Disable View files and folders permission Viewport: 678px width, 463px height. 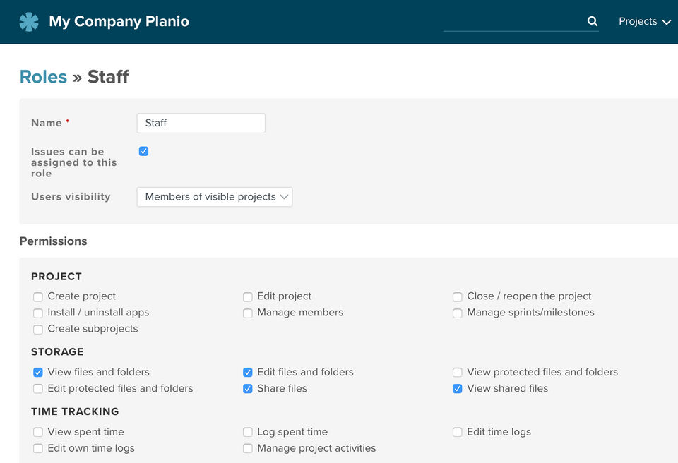(38, 373)
